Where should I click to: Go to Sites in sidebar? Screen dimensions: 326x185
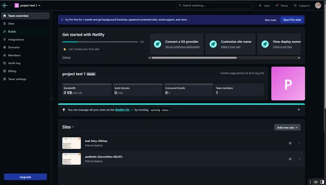pos(26,24)
